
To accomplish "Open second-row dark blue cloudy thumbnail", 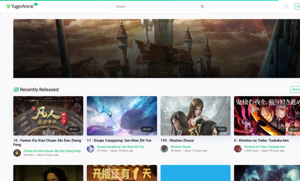I will (267, 173).
